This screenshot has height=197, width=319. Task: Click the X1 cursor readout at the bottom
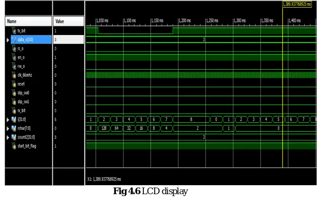(x=104, y=179)
